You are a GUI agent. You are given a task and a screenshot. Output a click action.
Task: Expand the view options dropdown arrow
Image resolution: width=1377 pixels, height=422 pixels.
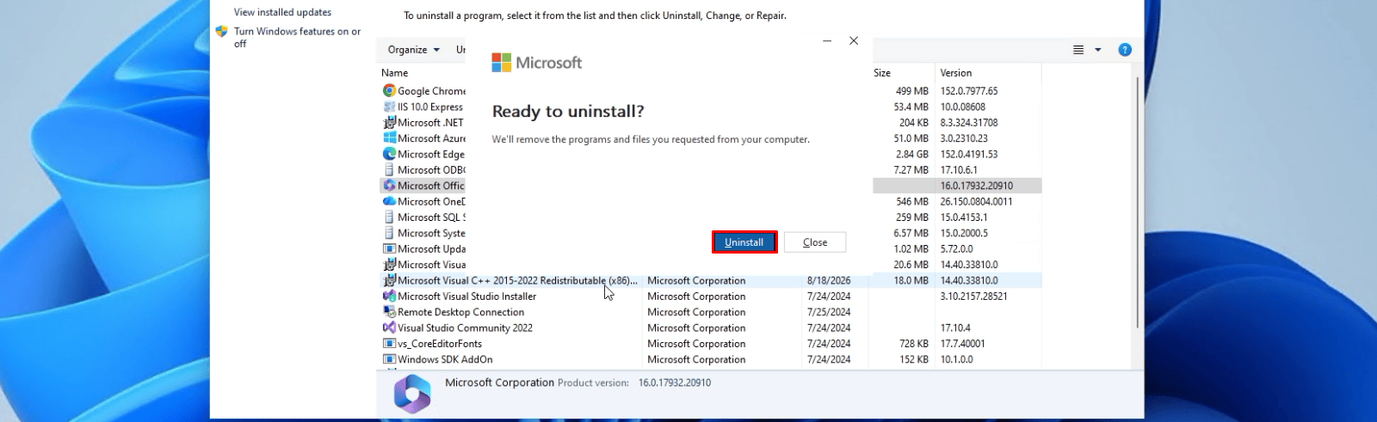(1097, 50)
